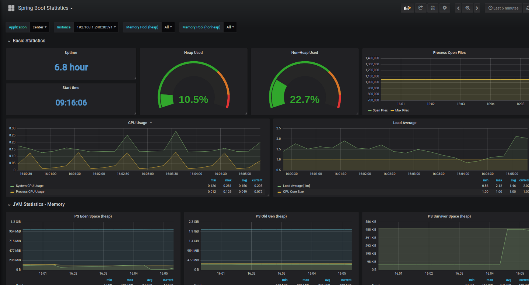Sort CPU Usage legend by avg column
This screenshot has height=285, width=529.
[244, 180]
